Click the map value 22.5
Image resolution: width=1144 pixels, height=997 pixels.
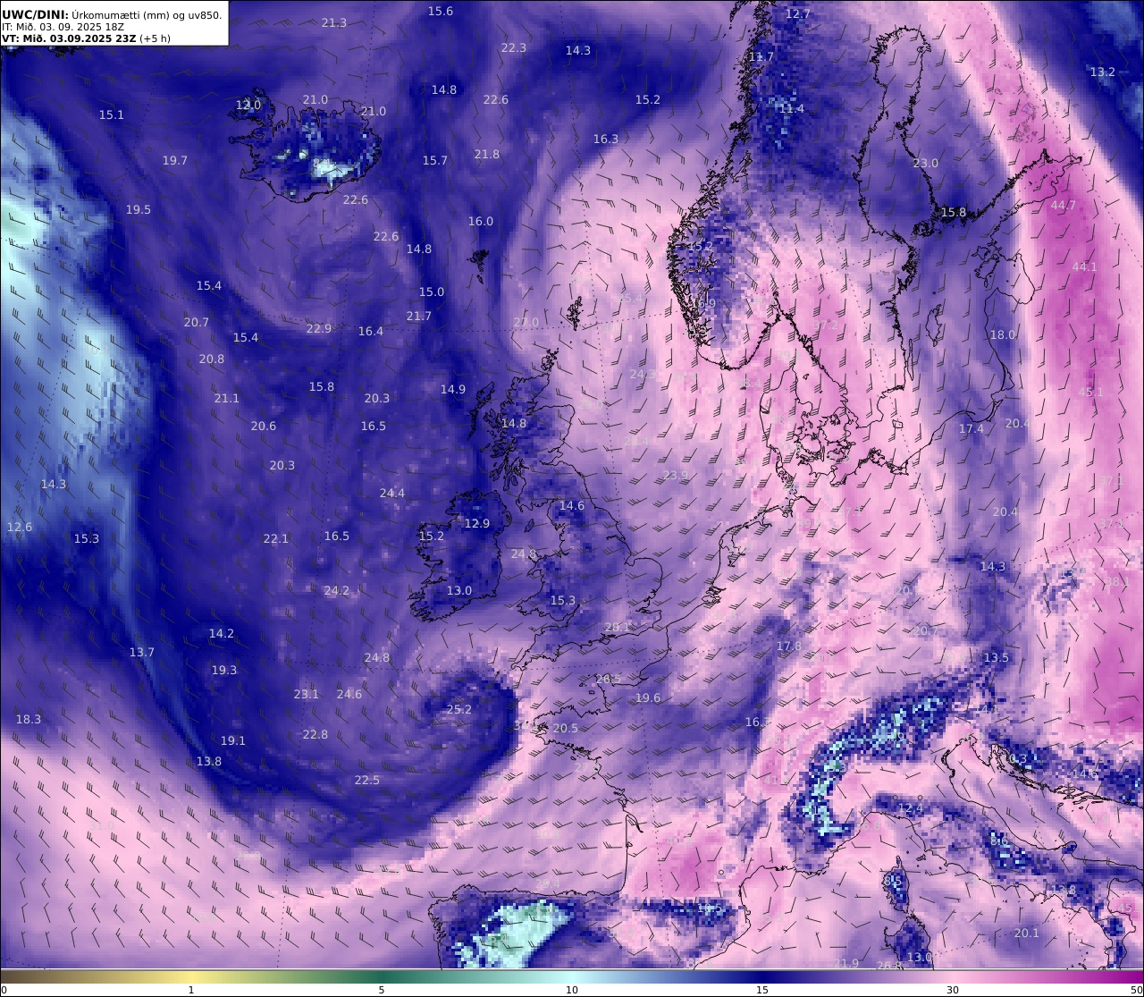click(367, 780)
